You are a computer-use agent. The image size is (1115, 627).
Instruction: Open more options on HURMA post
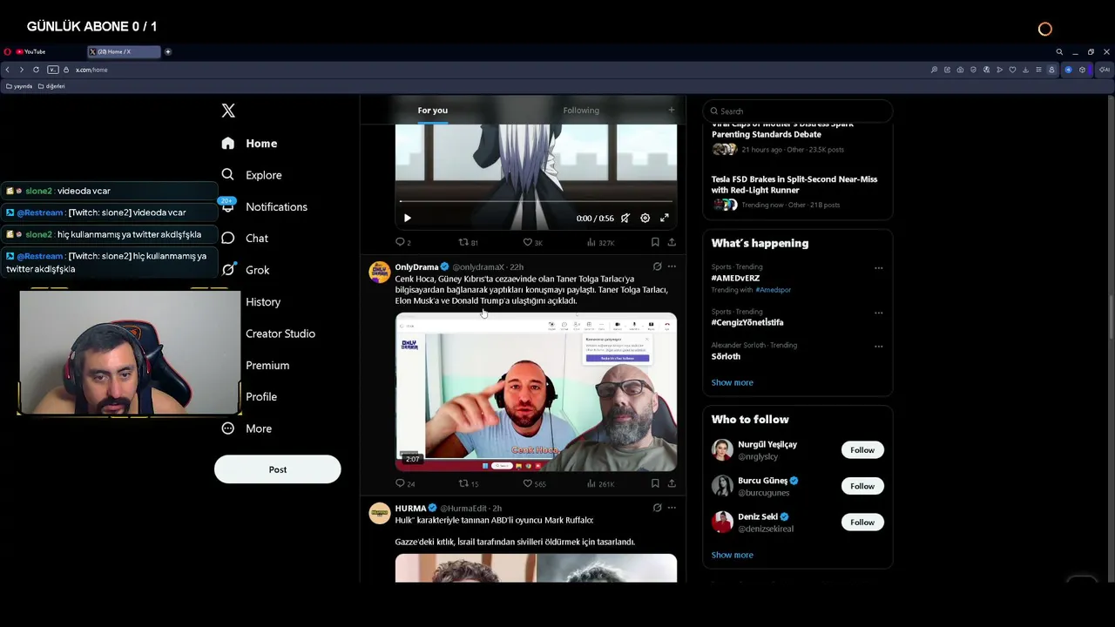coord(671,508)
